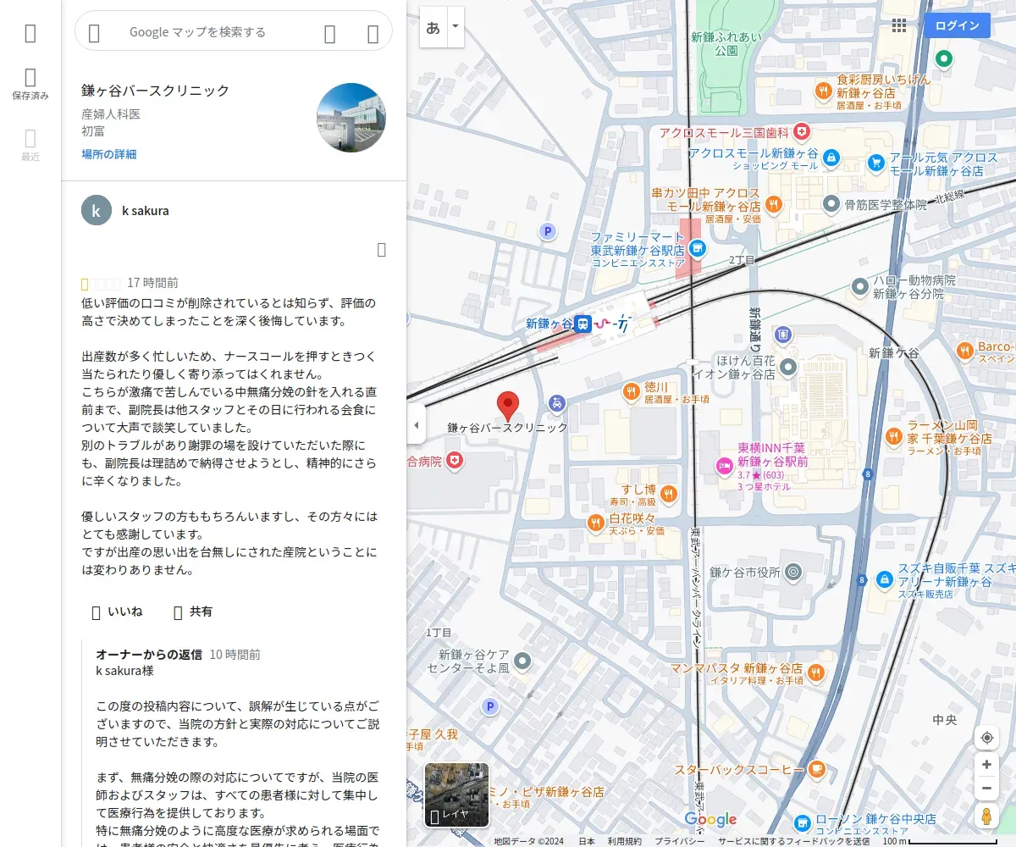Click the 白花咲々 tempura restaurant marker
The image size is (1016, 847).
click(x=595, y=522)
